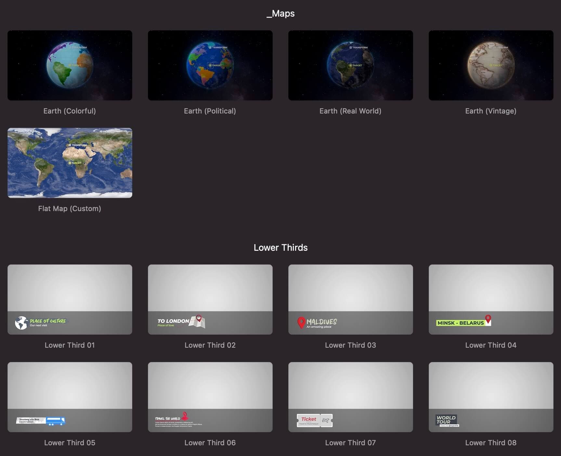Click the 'Lower Thirds' section header

point(280,247)
